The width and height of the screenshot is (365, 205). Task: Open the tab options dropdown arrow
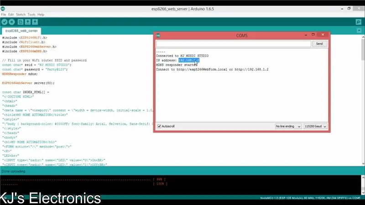coord(359,31)
